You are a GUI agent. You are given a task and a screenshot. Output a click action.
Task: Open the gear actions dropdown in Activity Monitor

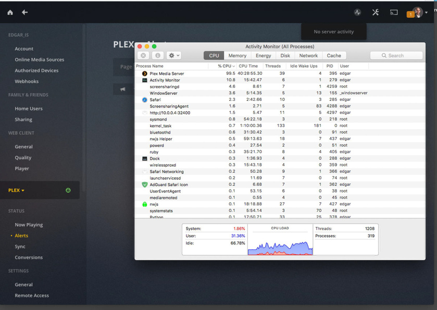(x=174, y=55)
